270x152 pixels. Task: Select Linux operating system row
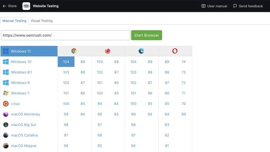point(29,104)
